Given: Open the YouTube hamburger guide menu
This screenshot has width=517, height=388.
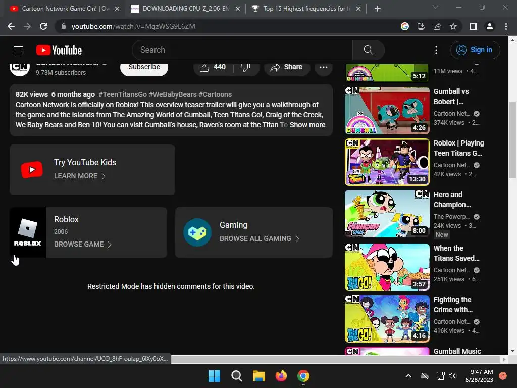Looking at the screenshot, I should click(x=18, y=50).
